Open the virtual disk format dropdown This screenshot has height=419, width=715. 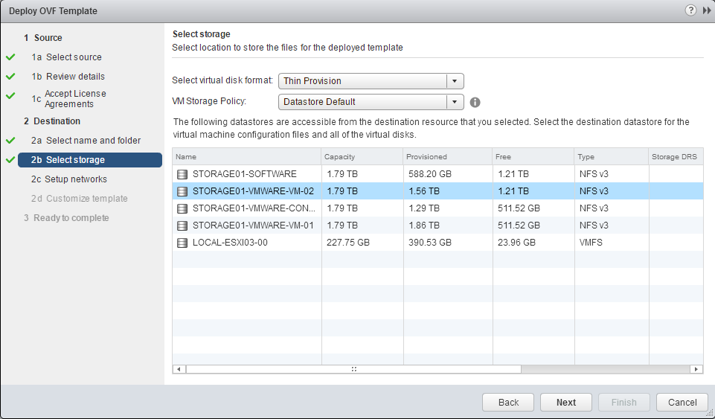(455, 81)
